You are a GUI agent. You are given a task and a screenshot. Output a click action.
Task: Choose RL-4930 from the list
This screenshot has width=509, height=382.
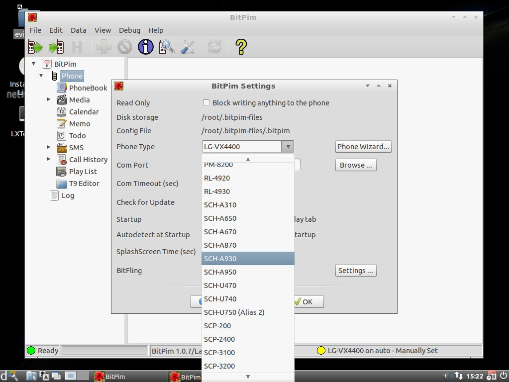click(x=248, y=191)
